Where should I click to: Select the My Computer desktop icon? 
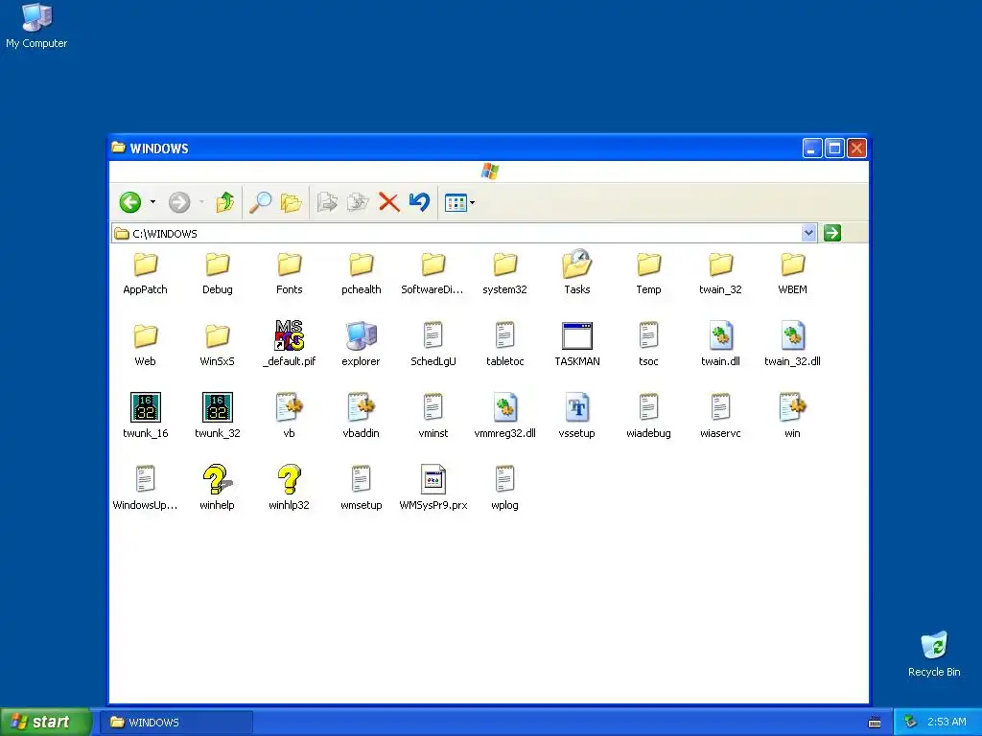(36, 26)
